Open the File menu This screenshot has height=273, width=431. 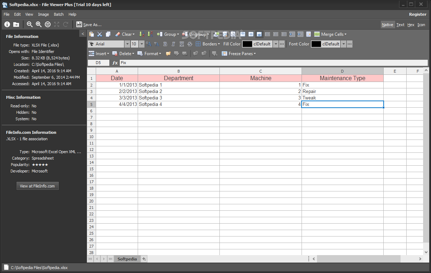point(6,14)
